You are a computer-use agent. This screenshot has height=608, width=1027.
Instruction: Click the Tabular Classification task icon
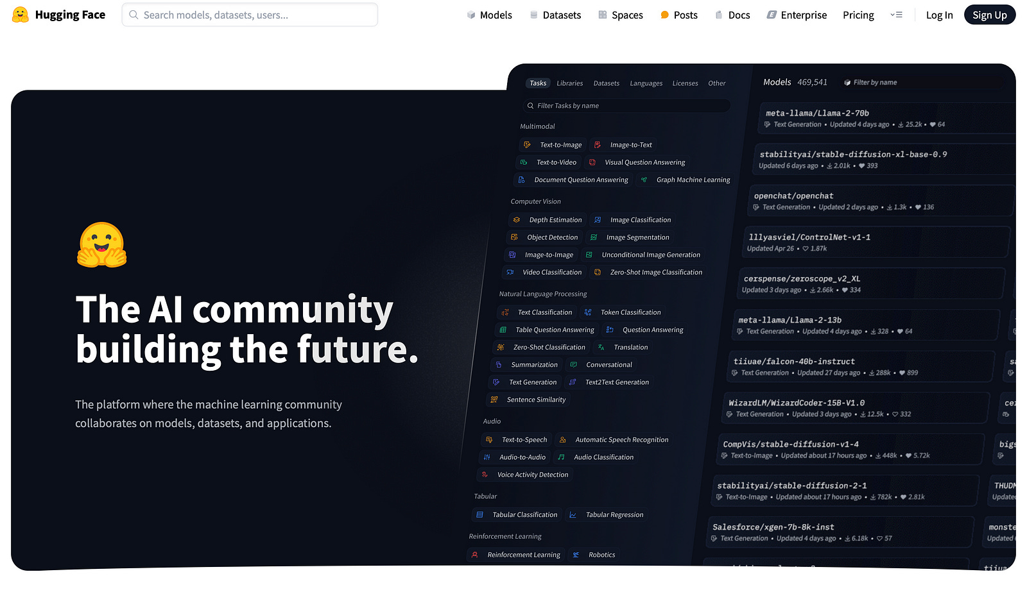click(x=479, y=514)
